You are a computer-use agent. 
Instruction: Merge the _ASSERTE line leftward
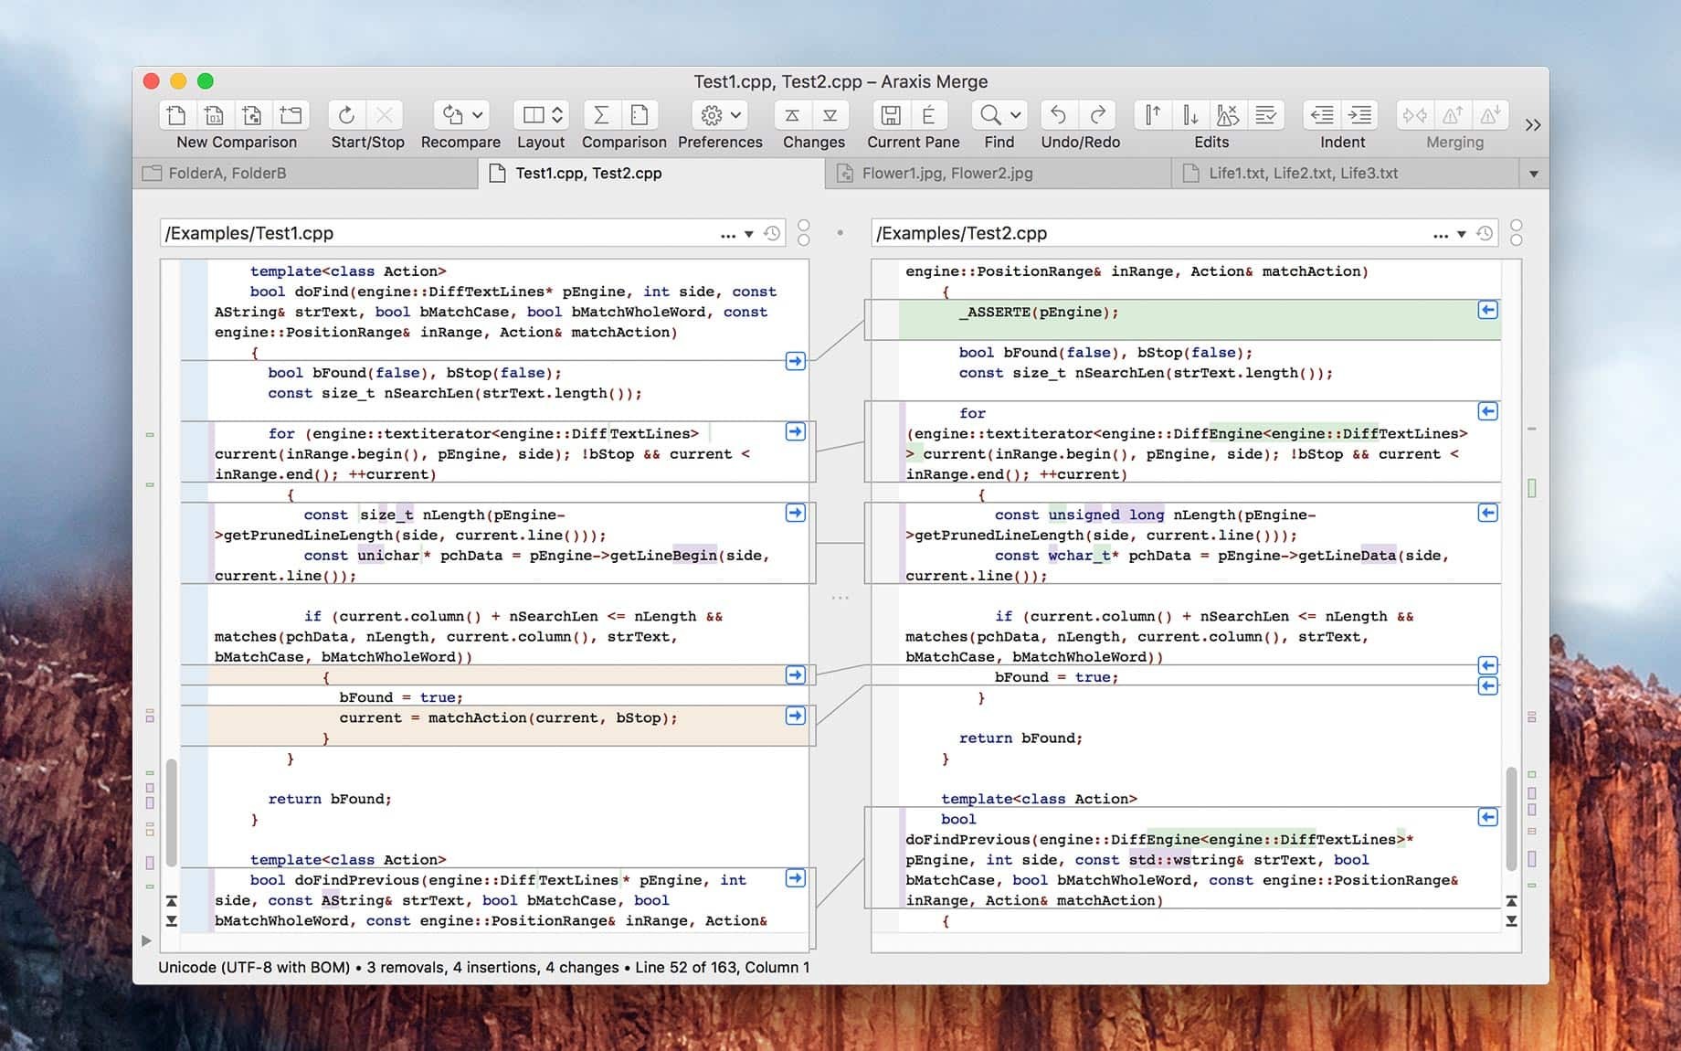tap(1487, 312)
